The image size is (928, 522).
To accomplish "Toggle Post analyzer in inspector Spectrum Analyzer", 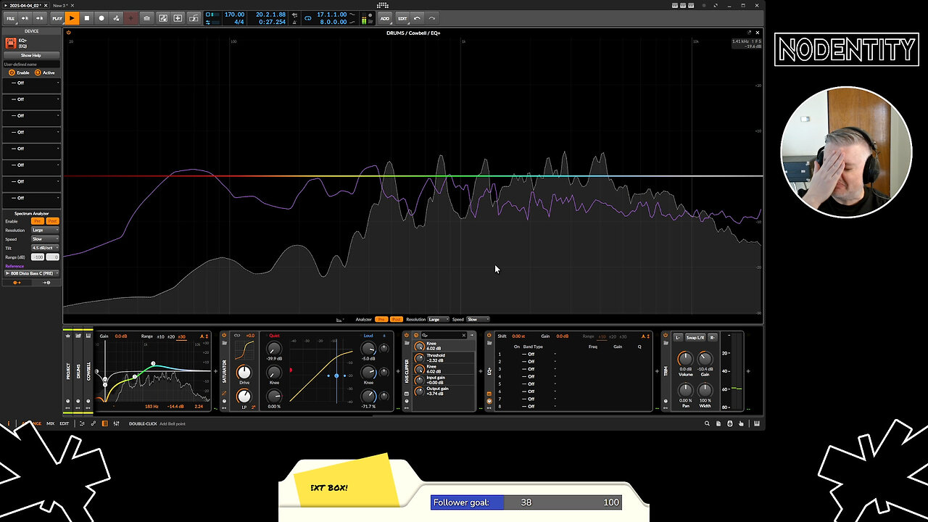I will [x=52, y=221].
